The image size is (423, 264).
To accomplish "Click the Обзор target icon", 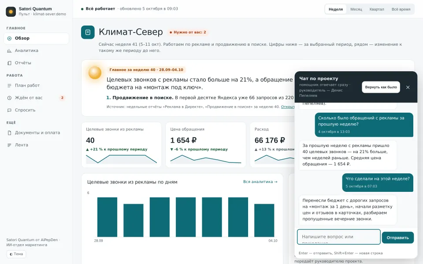I will point(9,38).
